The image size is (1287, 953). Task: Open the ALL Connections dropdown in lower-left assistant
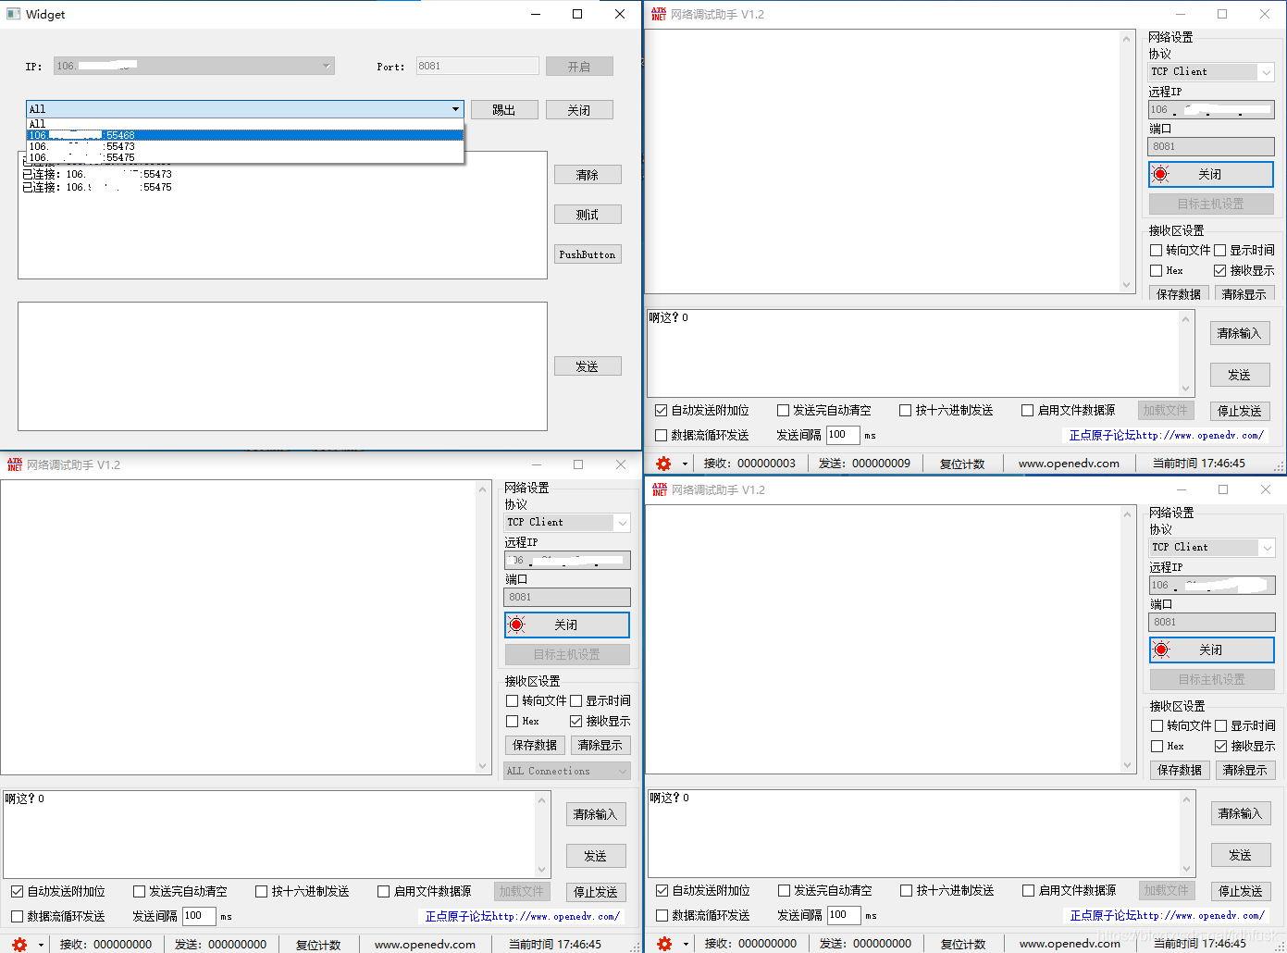click(x=567, y=771)
